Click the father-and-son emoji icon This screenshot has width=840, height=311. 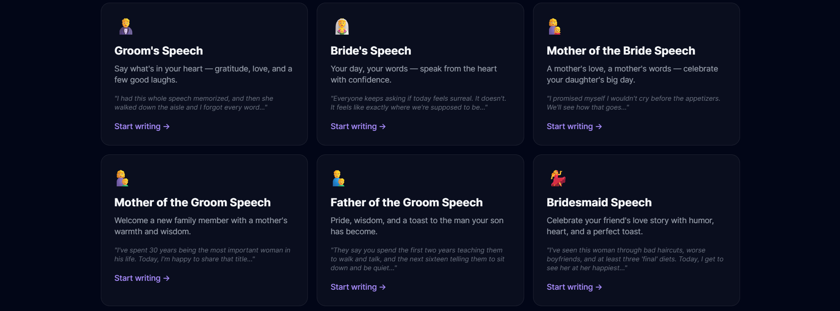[338, 178]
